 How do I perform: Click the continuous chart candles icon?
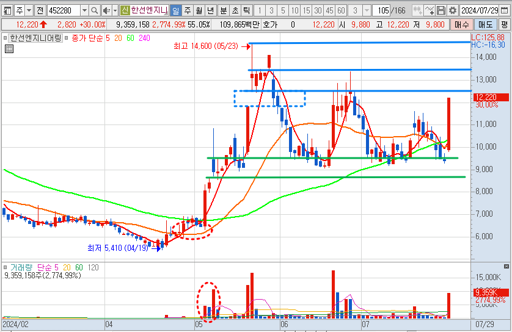417,11
